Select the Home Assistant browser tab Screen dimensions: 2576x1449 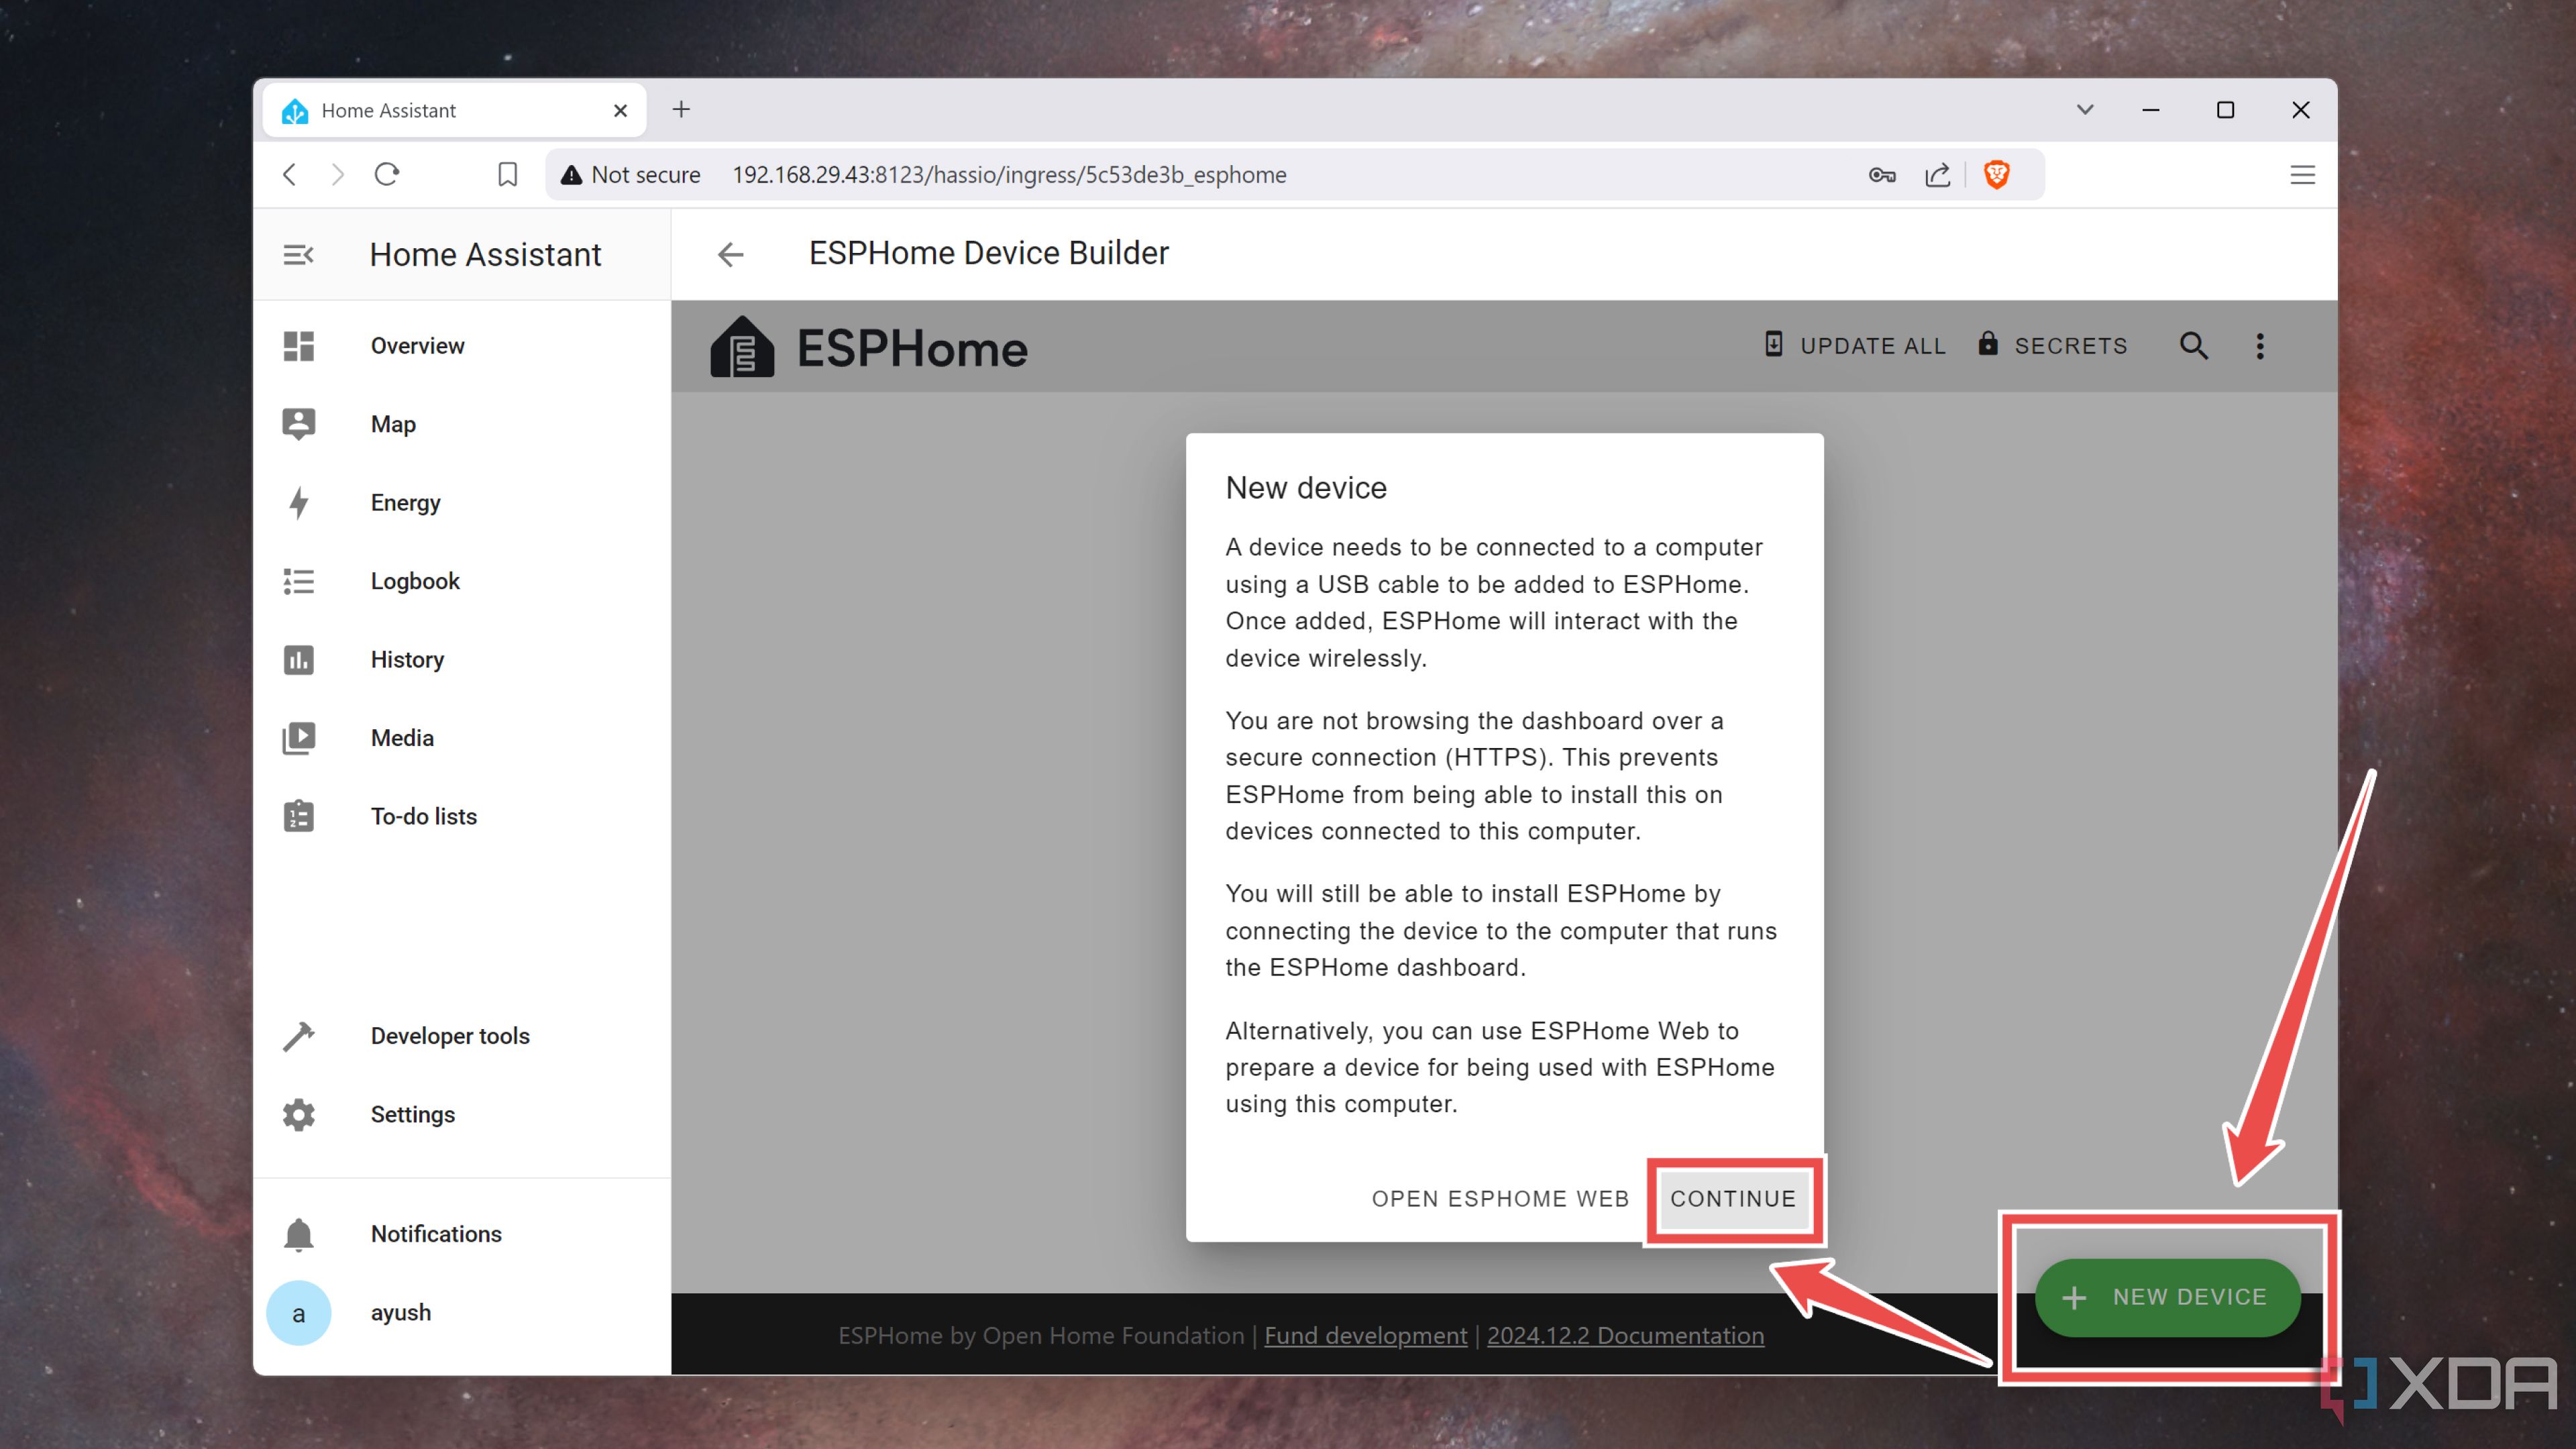[454, 110]
